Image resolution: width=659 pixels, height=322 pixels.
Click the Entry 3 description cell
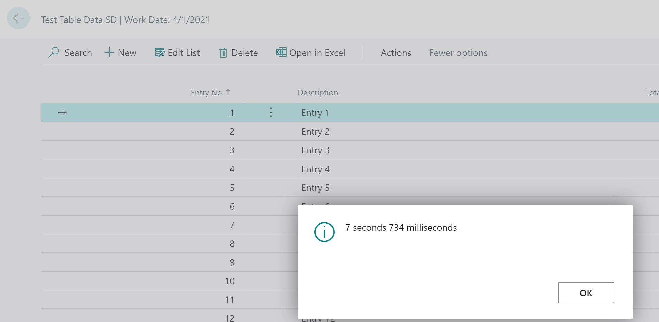point(315,150)
